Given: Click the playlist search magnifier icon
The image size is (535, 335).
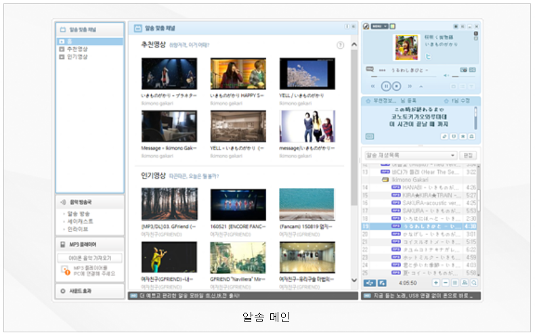Looking at the screenshot, I should (x=474, y=283).
